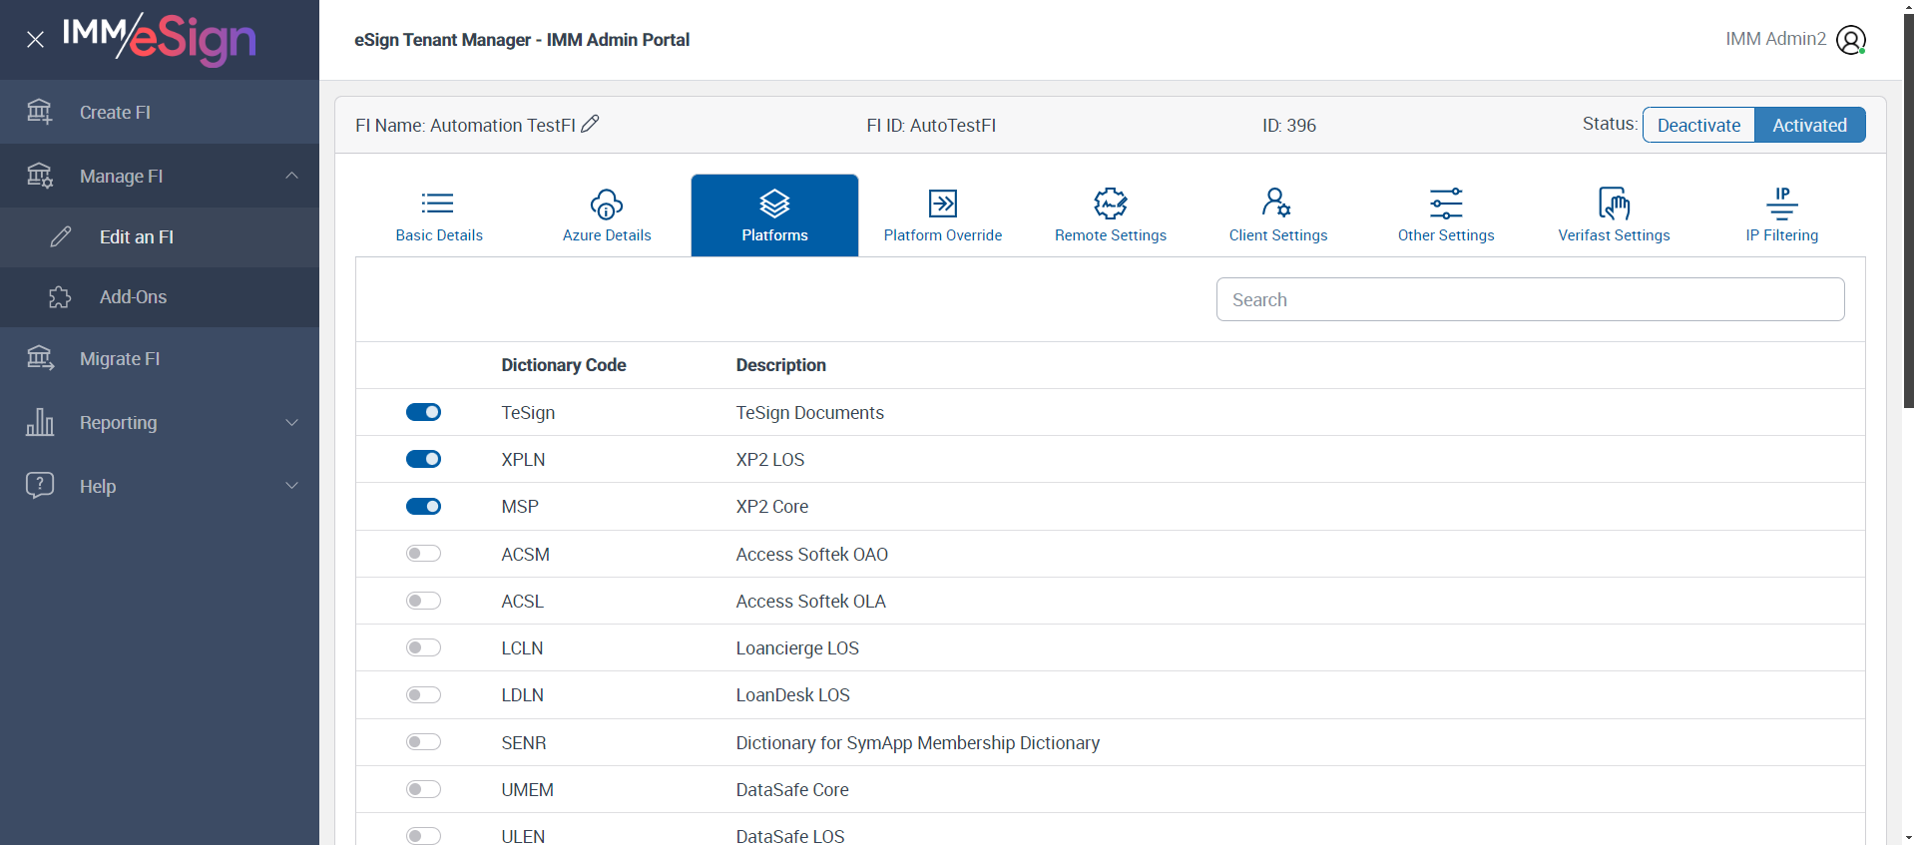Open the Platform Override tab
Image resolution: width=1916 pixels, height=845 pixels.
pos(942,215)
